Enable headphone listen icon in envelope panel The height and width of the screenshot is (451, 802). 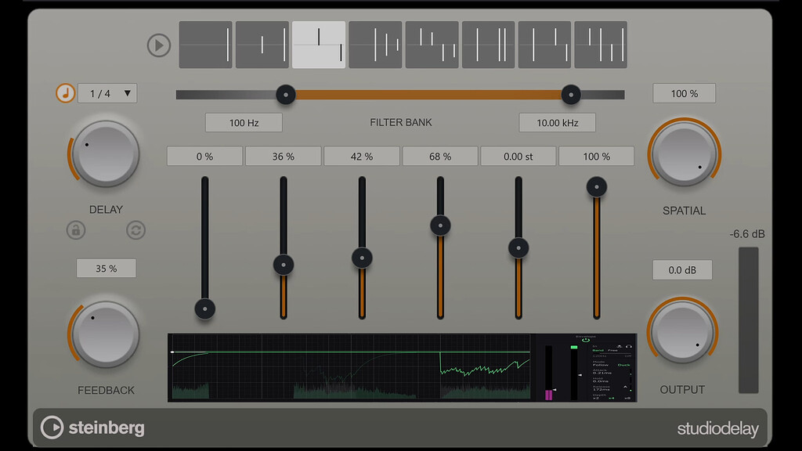tap(629, 346)
